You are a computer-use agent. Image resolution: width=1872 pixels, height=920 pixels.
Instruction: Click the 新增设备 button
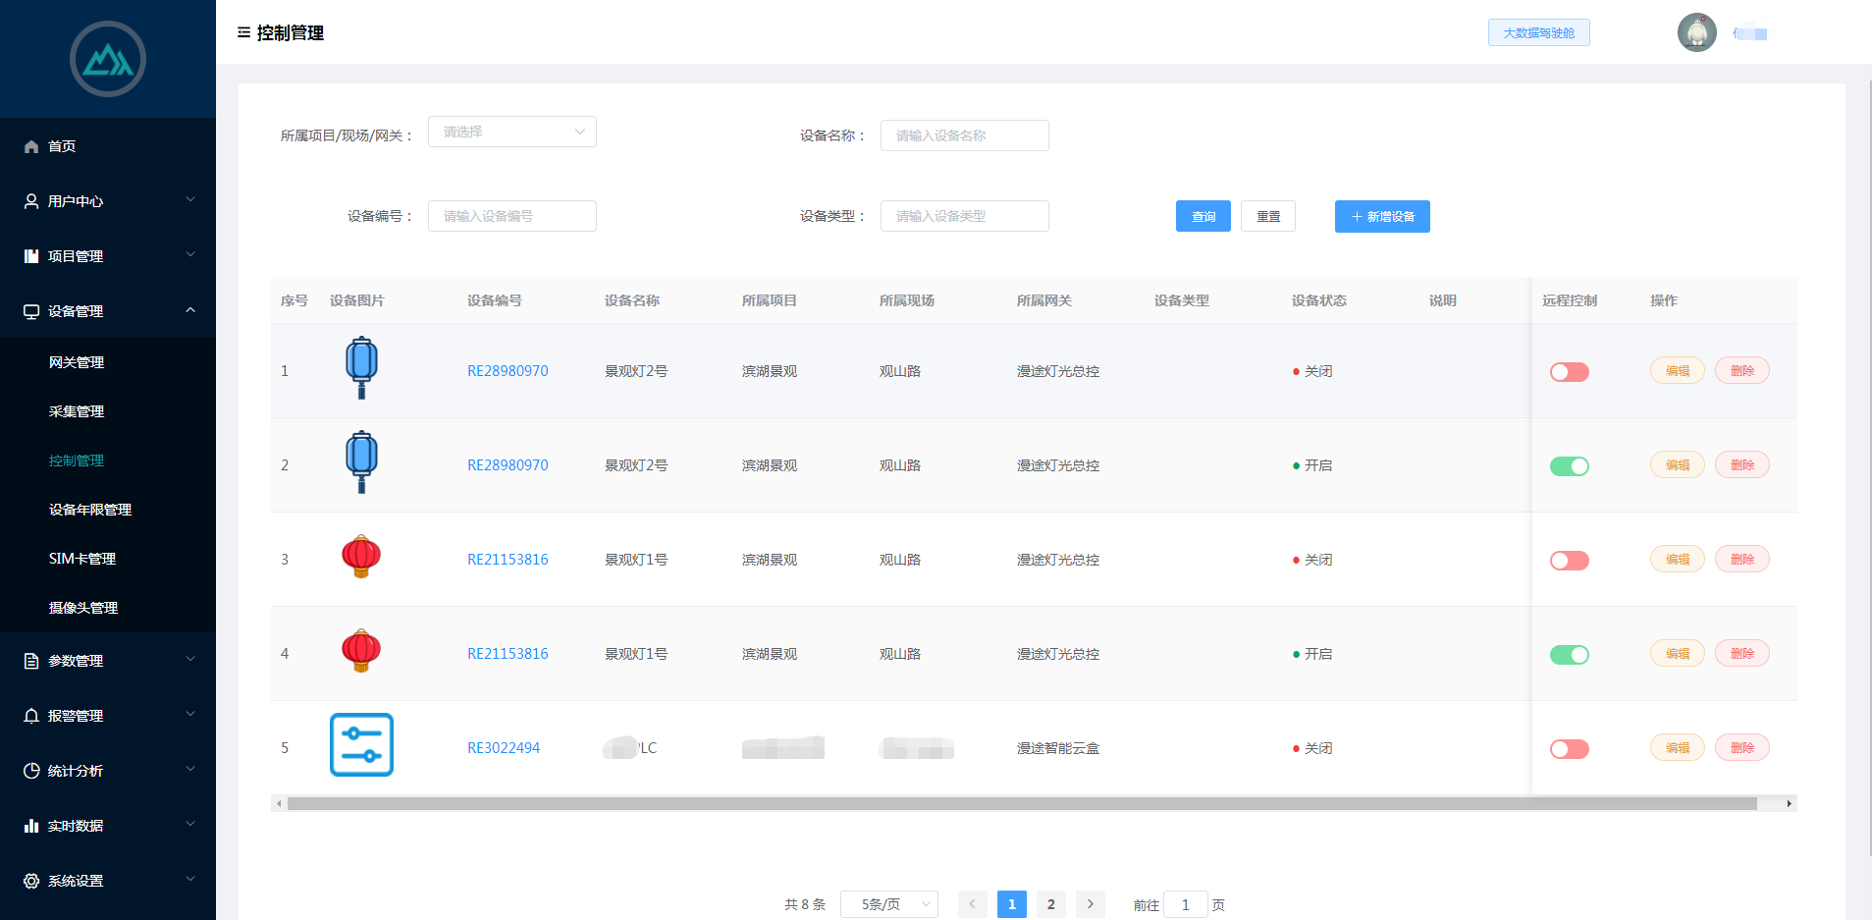[1381, 217]
